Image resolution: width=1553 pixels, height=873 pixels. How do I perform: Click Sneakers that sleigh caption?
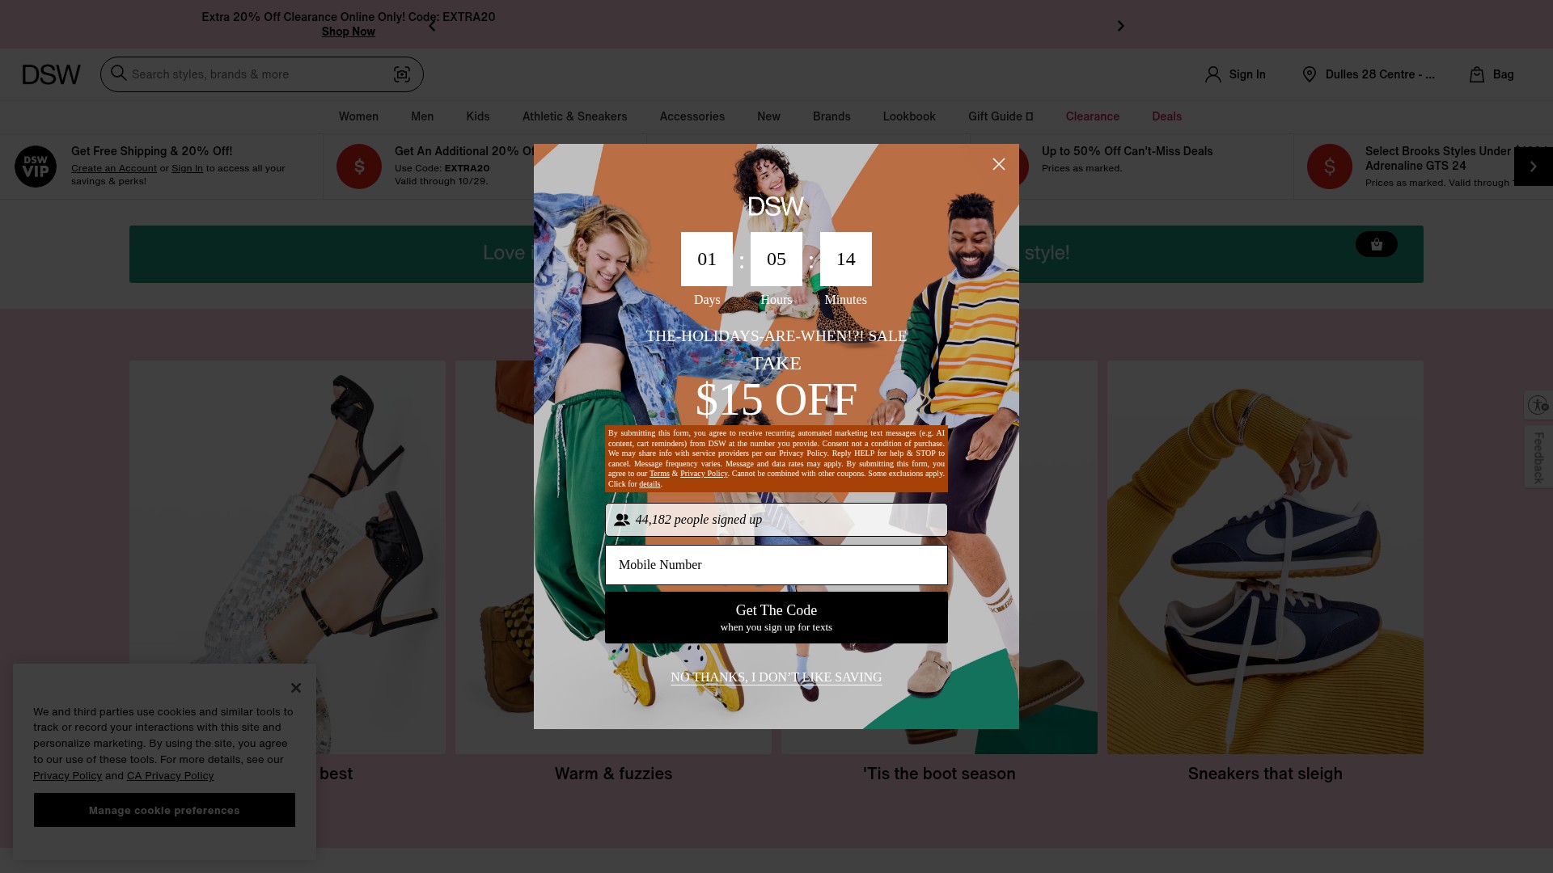[x=1265, y=774]
